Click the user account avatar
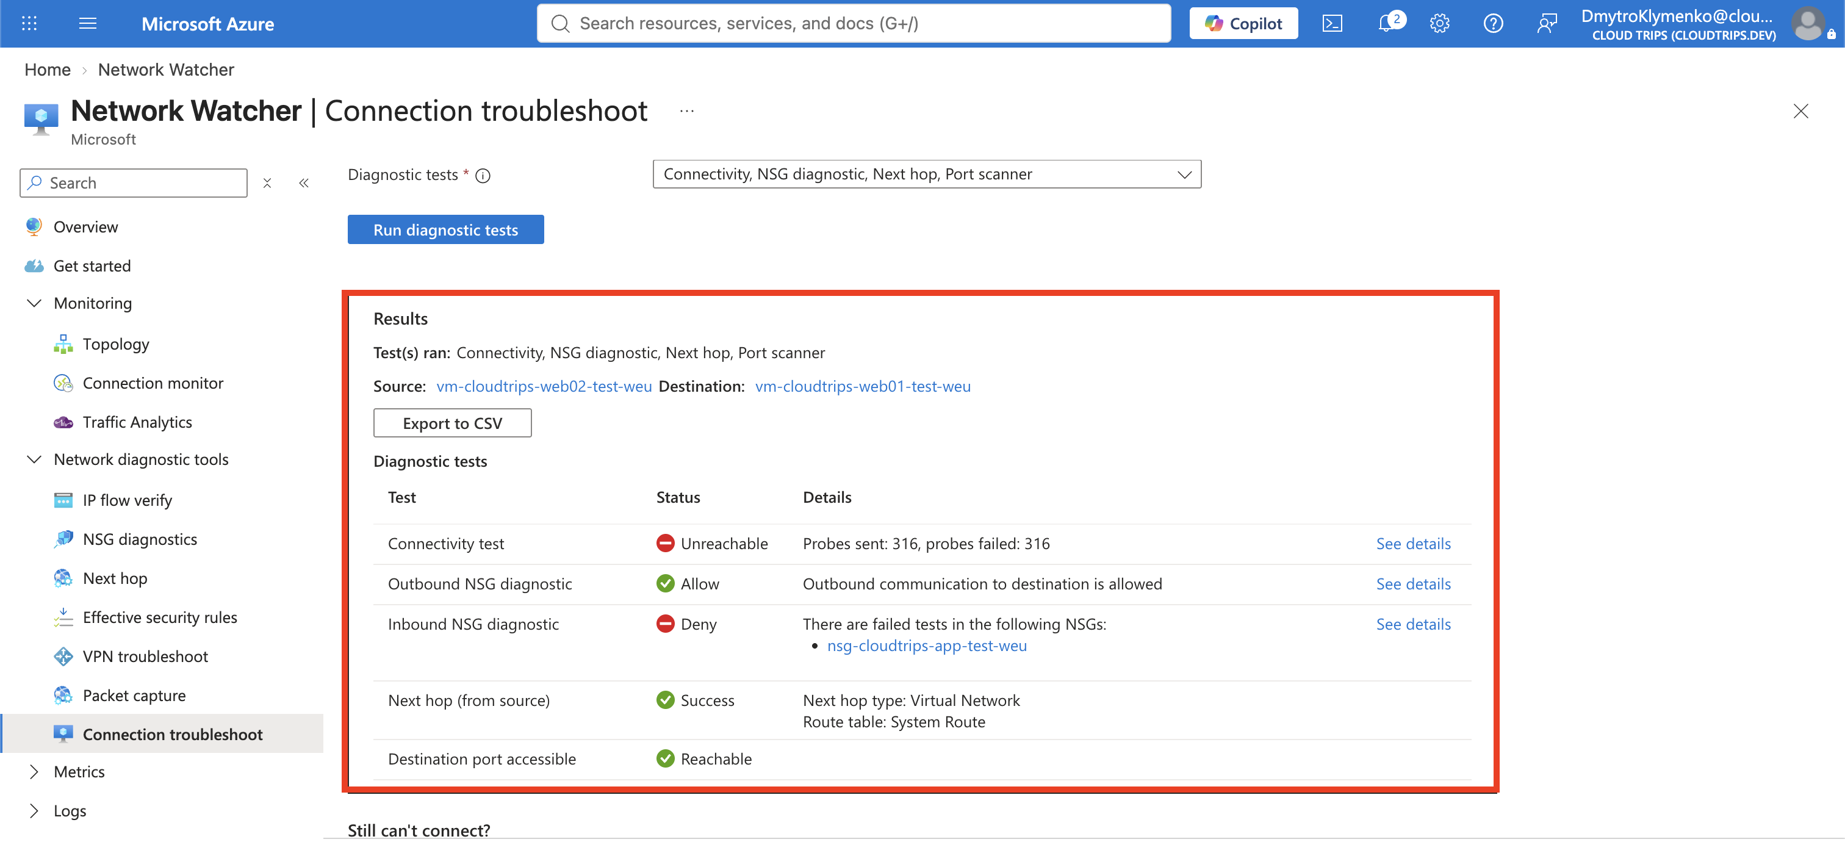 pos(1809,24)
